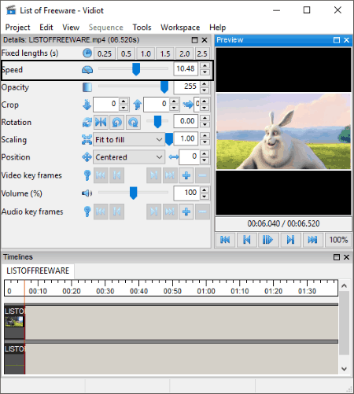
Task: Open the Fit to fill scaling dropdown
Action: point(129,139)
